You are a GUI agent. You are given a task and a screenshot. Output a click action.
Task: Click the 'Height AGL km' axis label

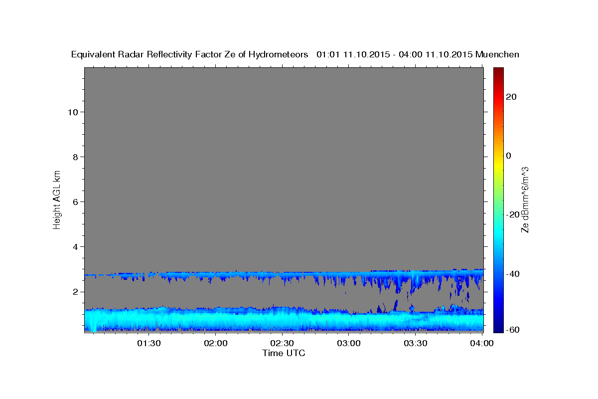[57, 199]
